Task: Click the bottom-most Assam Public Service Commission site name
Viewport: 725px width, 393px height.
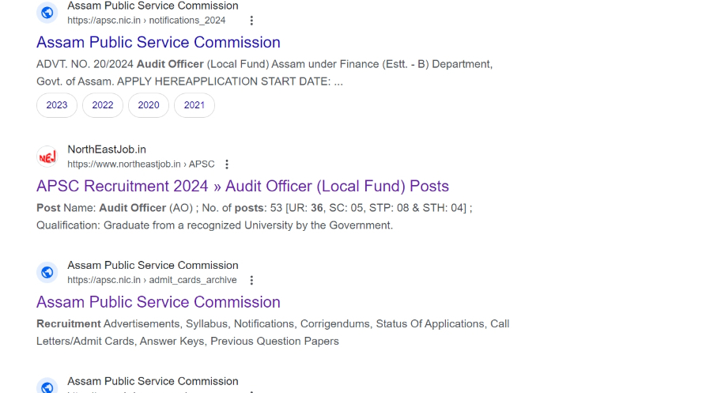Action: coord(153,381)
